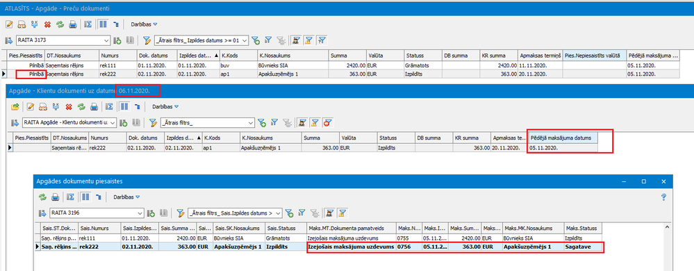
Task: Click the tree view icon in Klientu dokumenti toolbar
Action: point(138,106)
